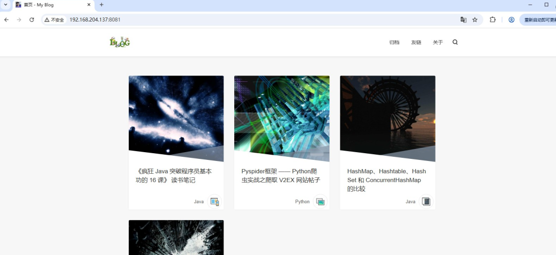The width and height of the screenshot is (556, 255).
Task: Open the 归档 menu item
Action: (394, 42)
